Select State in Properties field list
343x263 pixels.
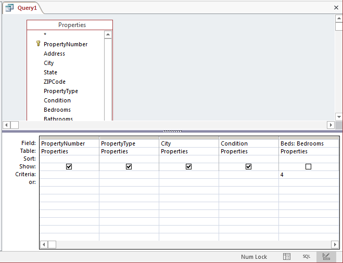coord(50,72)
